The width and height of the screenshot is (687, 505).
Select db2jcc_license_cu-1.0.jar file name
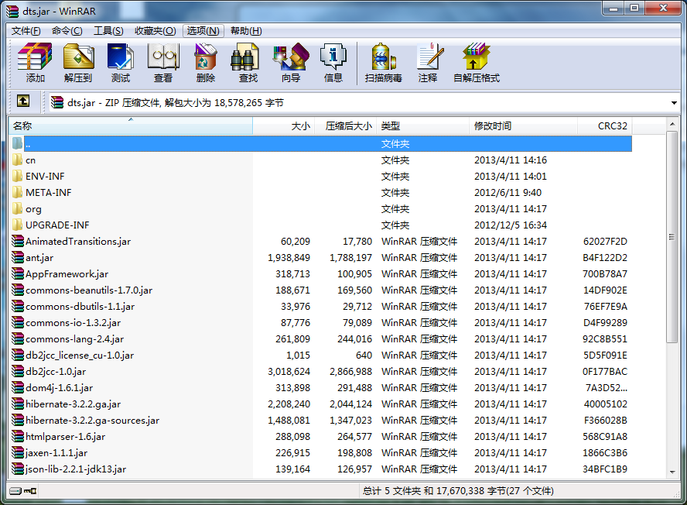(x=80, y=355)
